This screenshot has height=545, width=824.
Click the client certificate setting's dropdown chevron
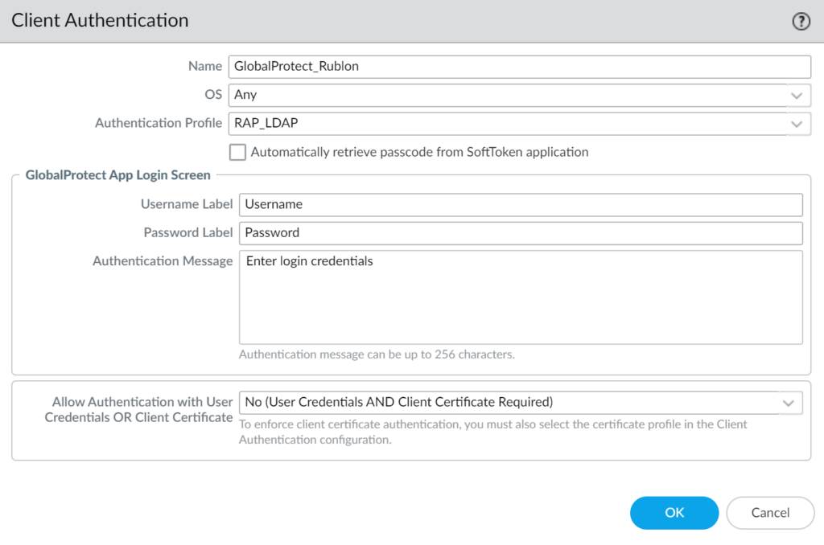click(x=789, y=403)
